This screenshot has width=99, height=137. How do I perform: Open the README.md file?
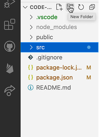coord(53,88)
